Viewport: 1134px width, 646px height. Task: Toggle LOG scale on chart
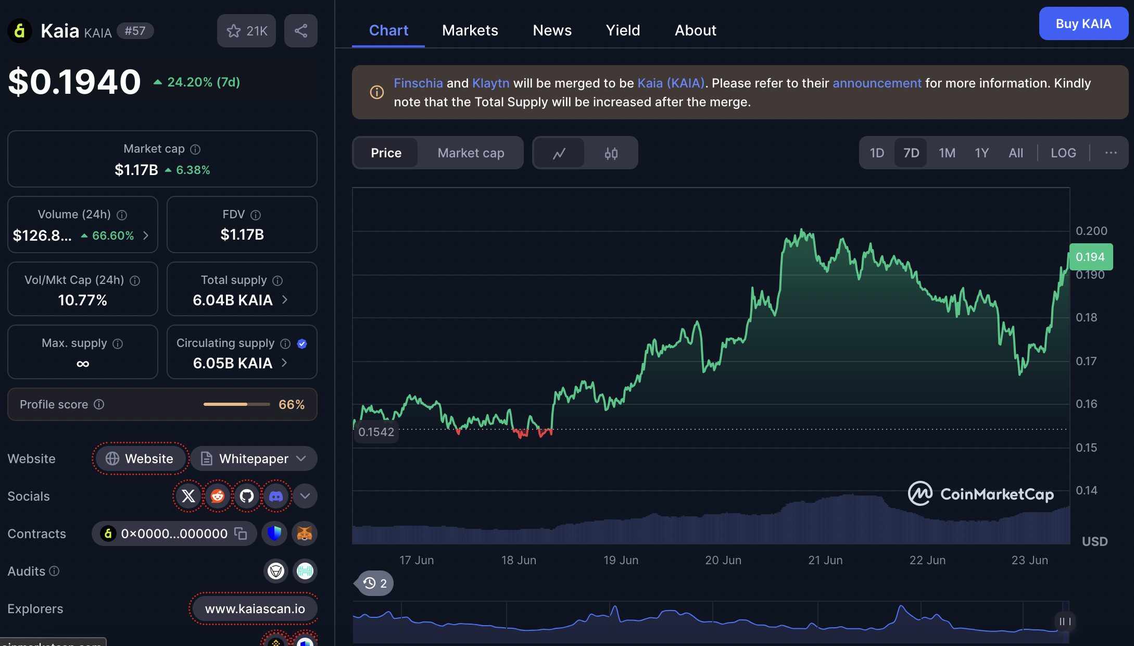click(x=1063, y=153)
